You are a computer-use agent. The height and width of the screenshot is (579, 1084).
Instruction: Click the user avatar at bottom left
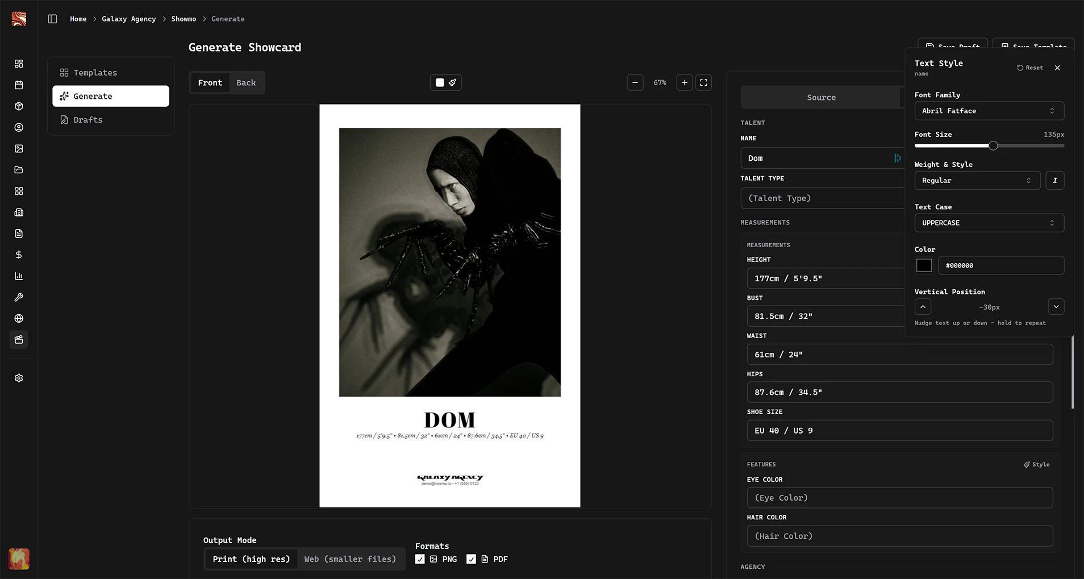tap(19, 559)
